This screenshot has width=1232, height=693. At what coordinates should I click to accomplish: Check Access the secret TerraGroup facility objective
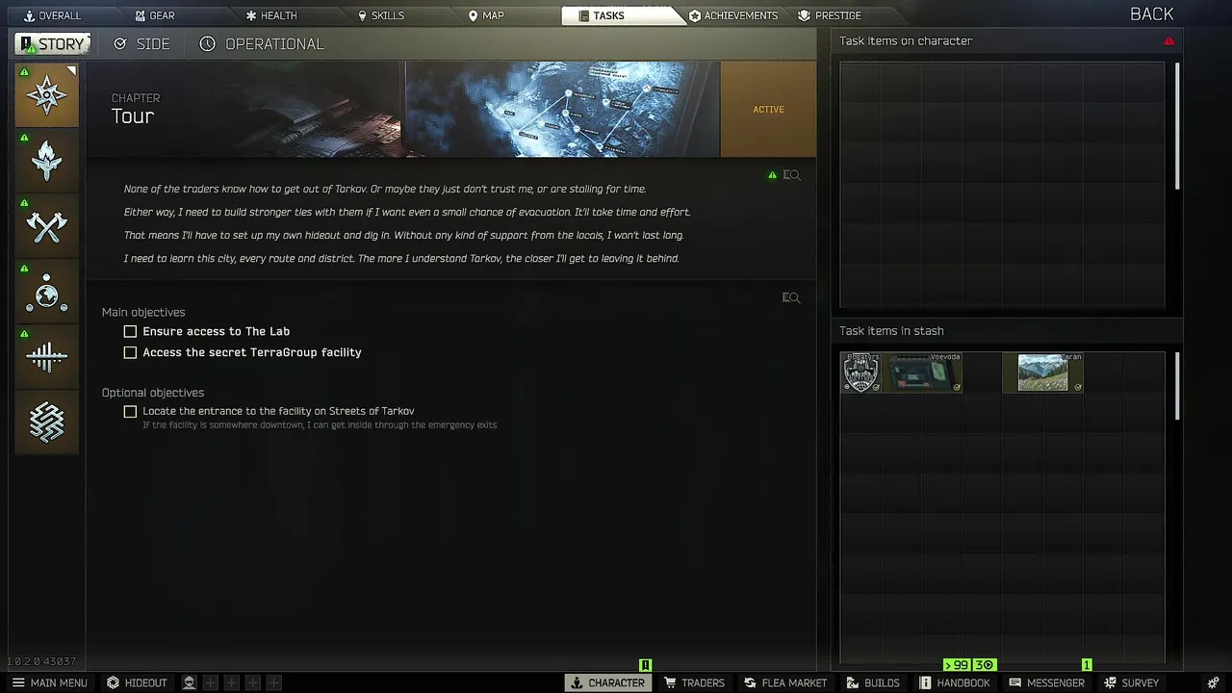click(x=130, y=352)
